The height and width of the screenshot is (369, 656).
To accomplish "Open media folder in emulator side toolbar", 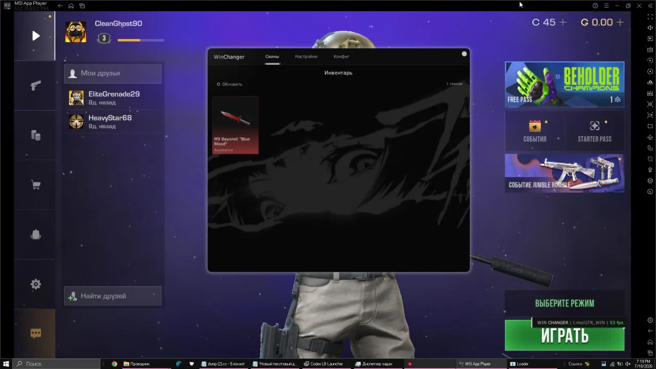I will click(x=650, y=126).
